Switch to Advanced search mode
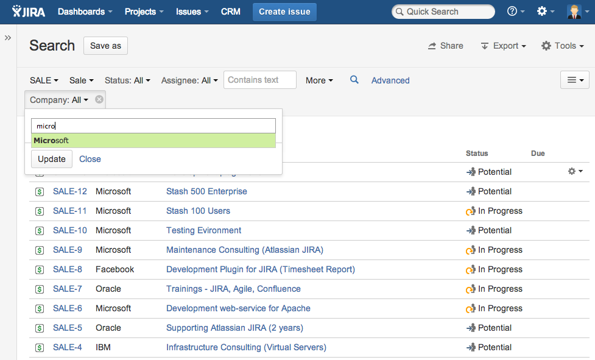The height and width of the screenshot is (360, 595). 390,80
